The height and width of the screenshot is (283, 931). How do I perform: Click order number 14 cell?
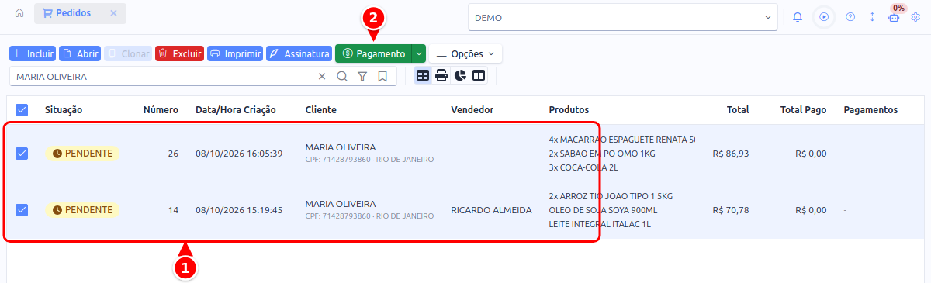coord(173,210)
